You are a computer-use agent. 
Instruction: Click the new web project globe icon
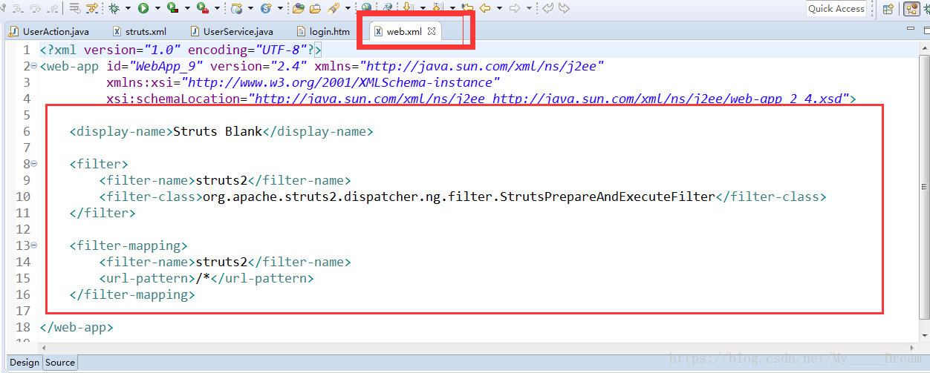pyautogui.click(x=236, y=8)
